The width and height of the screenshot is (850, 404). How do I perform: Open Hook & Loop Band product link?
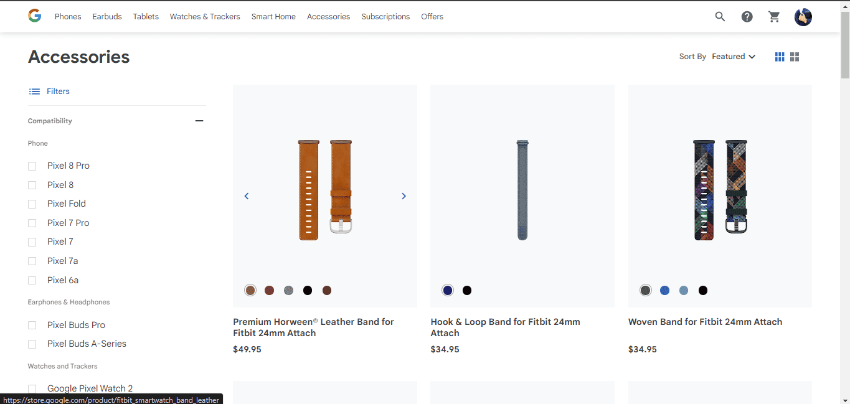(505, 327)
